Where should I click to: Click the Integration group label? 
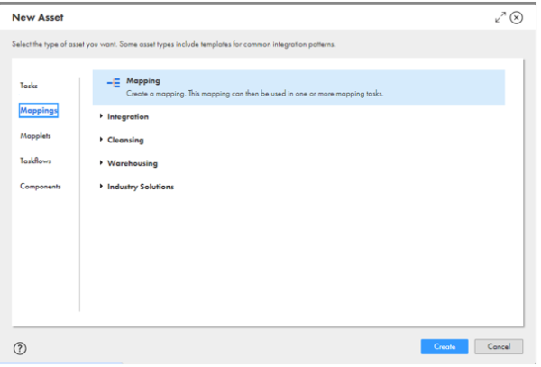point(128,116)
